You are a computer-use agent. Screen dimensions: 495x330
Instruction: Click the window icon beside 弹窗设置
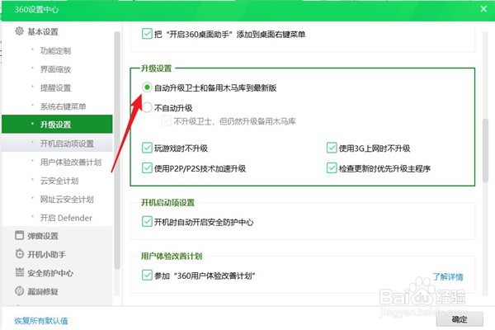[19, 236]
